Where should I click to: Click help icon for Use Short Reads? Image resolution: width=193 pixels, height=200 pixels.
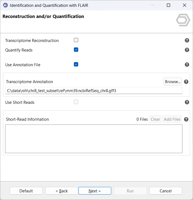pyautogui.click(x=187, y=102)
